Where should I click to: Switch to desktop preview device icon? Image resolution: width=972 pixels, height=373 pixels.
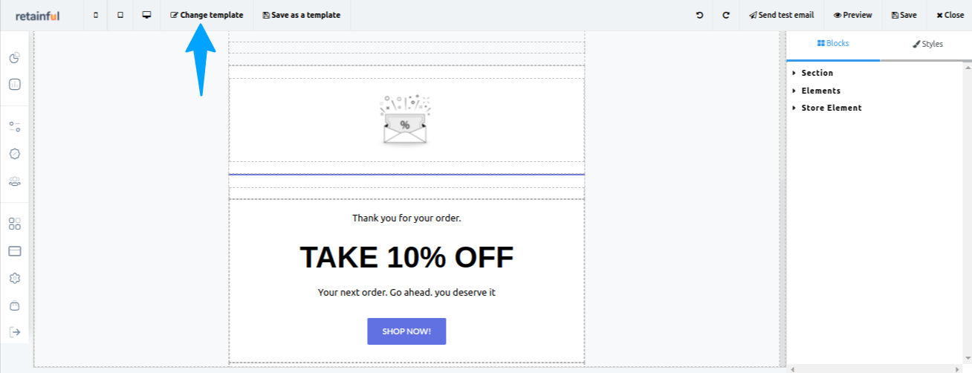[147, 15]
